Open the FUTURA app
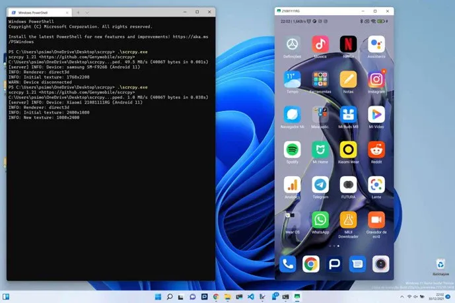Viewport: 455px width, 303px height. pyautogui.click(x=348, y=185)
